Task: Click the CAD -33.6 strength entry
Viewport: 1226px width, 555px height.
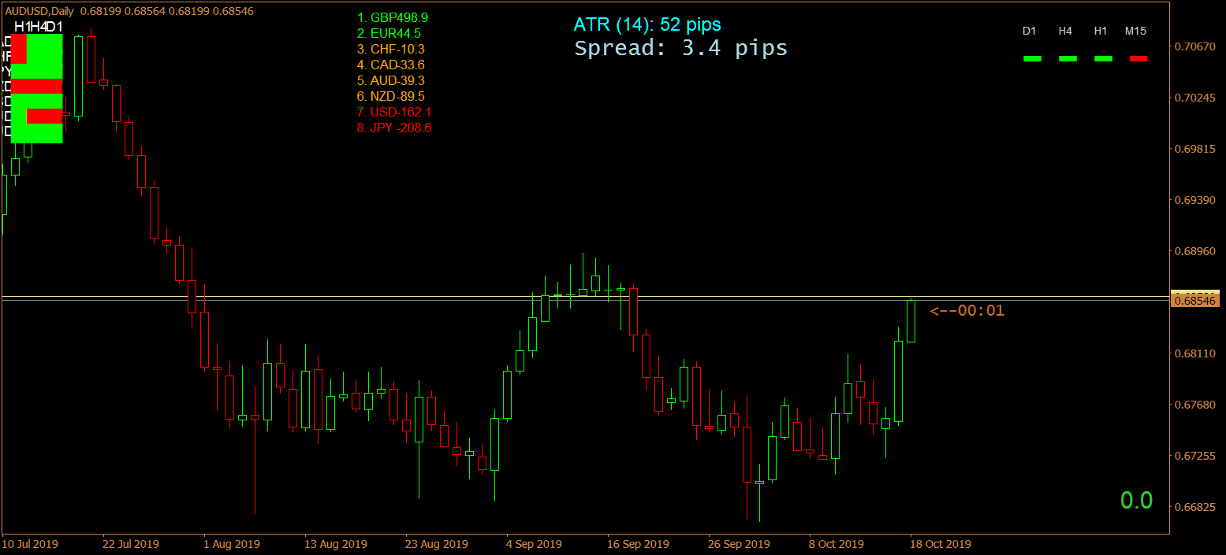Action: point(391,65)
